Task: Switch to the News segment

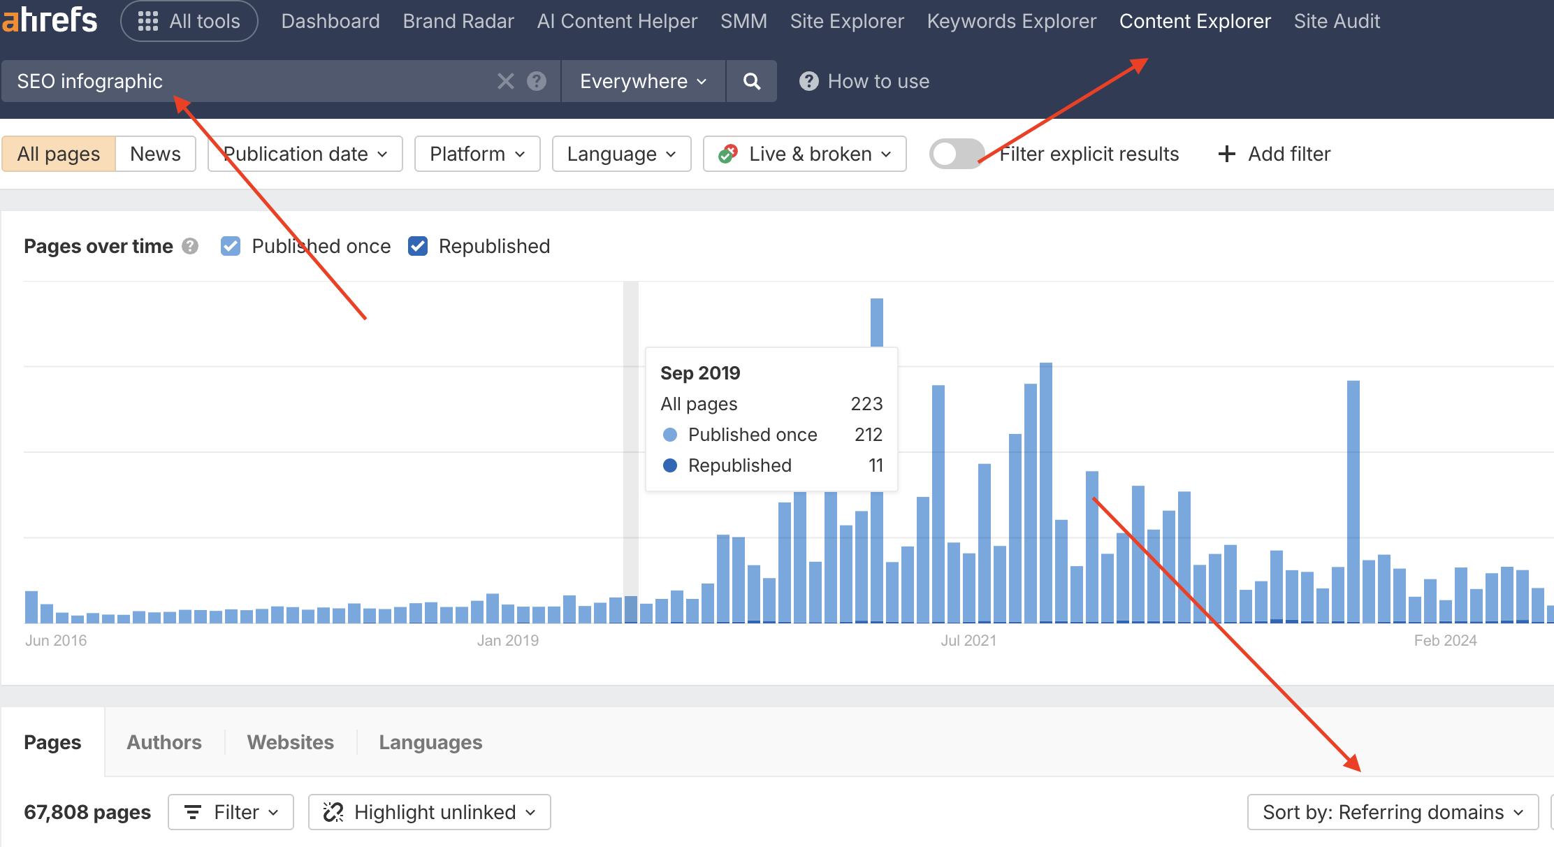Action: click(x=155, y=154)
